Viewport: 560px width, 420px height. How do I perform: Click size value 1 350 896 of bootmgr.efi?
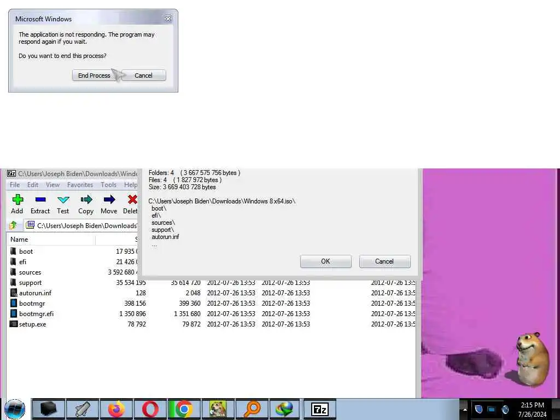132,314
